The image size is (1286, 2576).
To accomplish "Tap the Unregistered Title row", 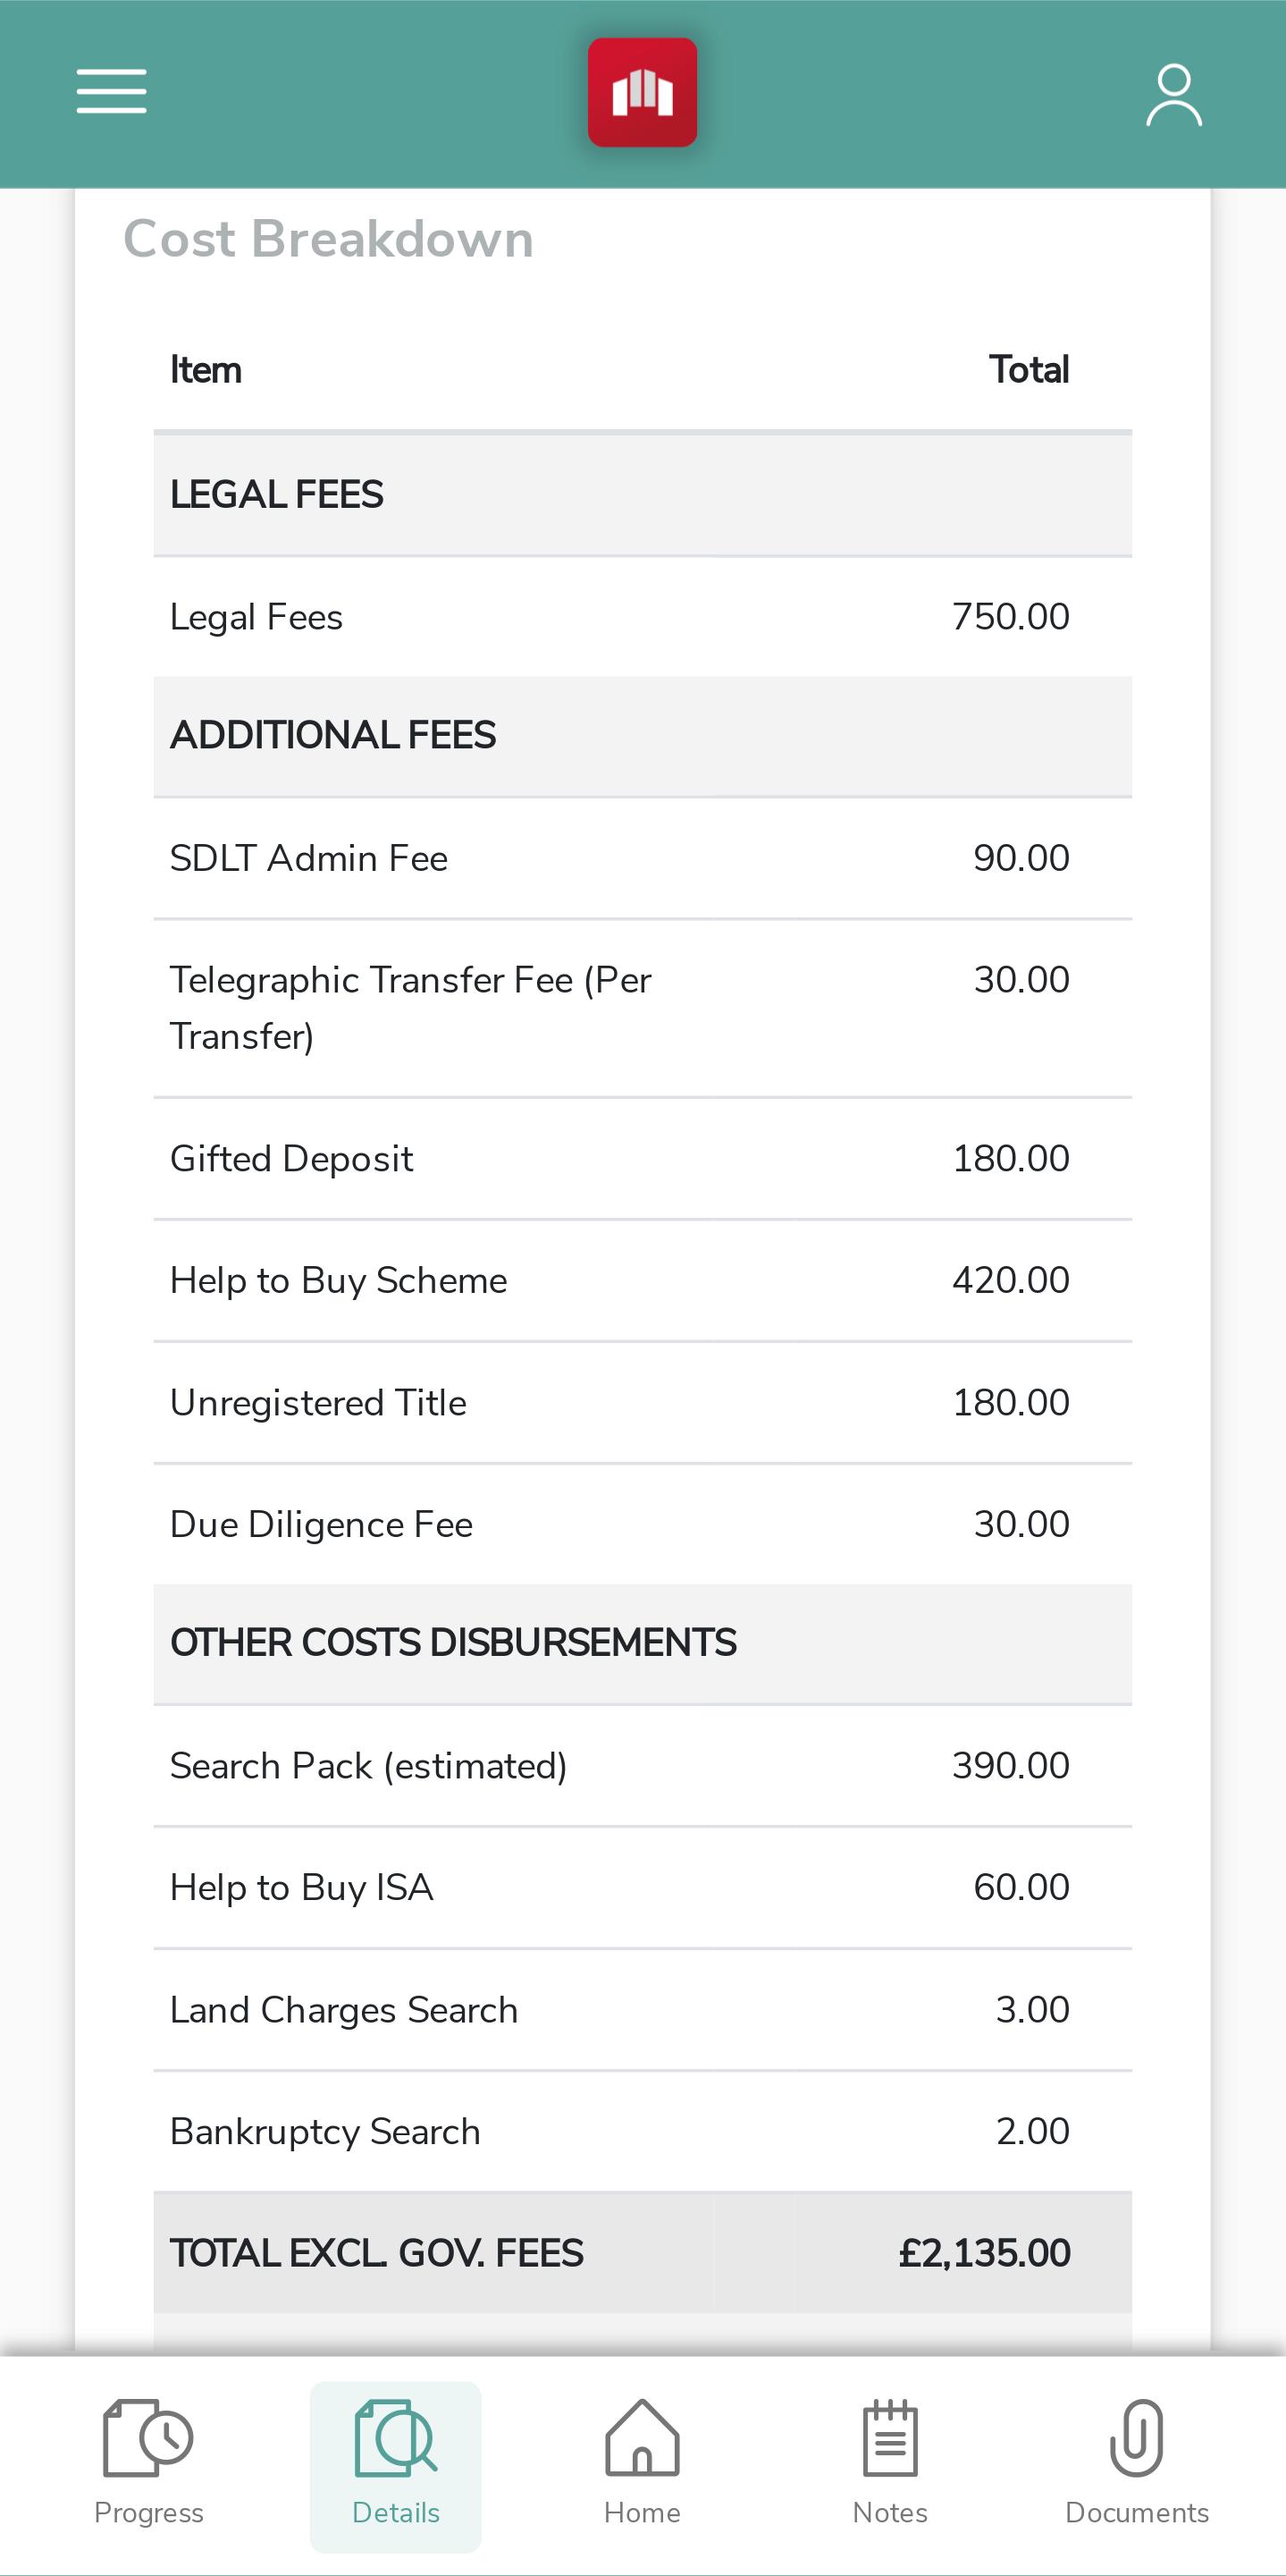I will [x=643, y=1403].
